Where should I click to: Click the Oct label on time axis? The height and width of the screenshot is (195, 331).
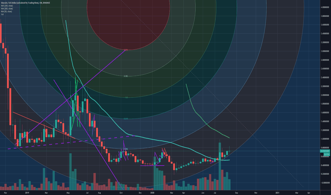pyautogui.click(x=121, y=193)
